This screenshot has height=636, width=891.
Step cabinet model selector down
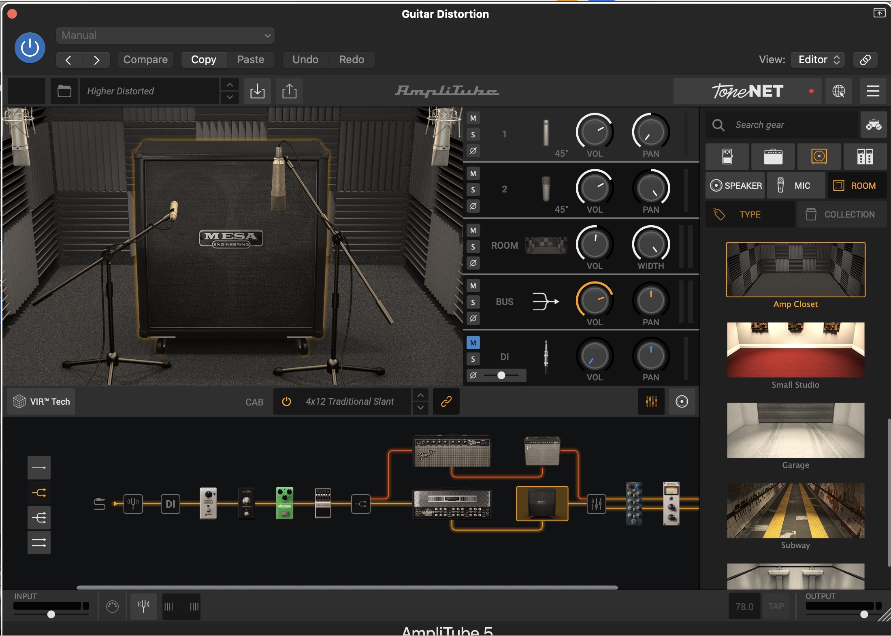[x=421, y=408]
